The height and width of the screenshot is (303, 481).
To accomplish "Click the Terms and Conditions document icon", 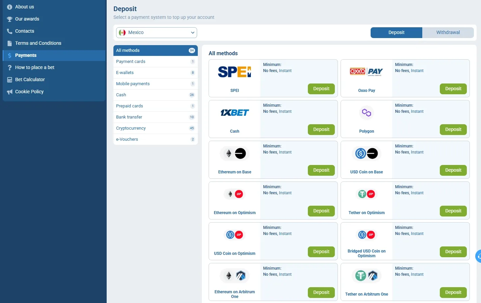I will tap(9, 43).
